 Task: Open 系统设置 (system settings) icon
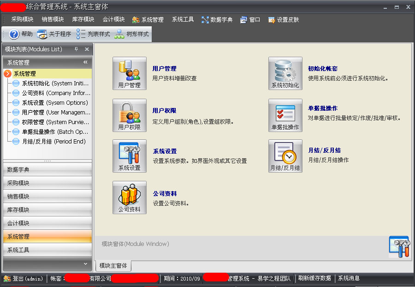coord(130,155)
